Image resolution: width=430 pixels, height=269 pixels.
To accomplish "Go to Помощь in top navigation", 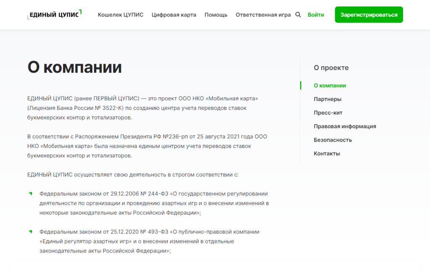I will click(x=216, y=15).
